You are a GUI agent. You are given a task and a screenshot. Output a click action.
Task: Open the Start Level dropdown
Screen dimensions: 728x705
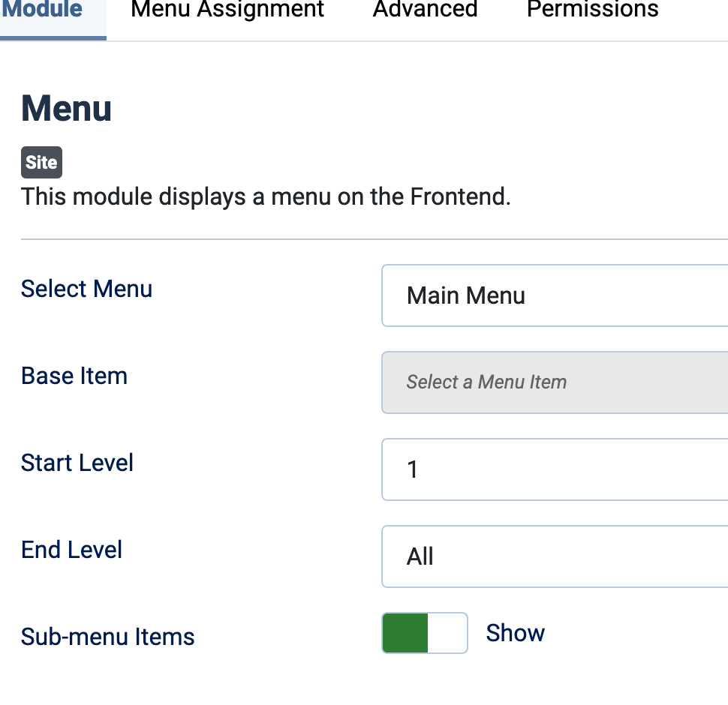tap(555, 469)
